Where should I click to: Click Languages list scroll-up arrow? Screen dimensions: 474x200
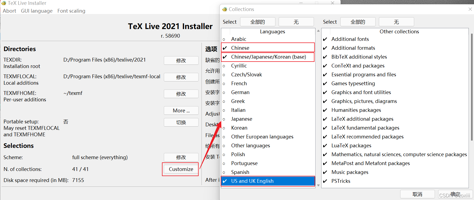318,31
